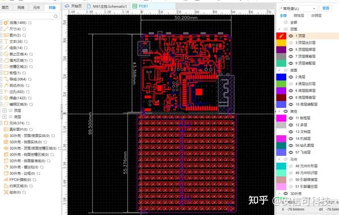Click the 泪滴(1405) teardrop icon
This screenshot has width=339, height=215.
[6, 23]
